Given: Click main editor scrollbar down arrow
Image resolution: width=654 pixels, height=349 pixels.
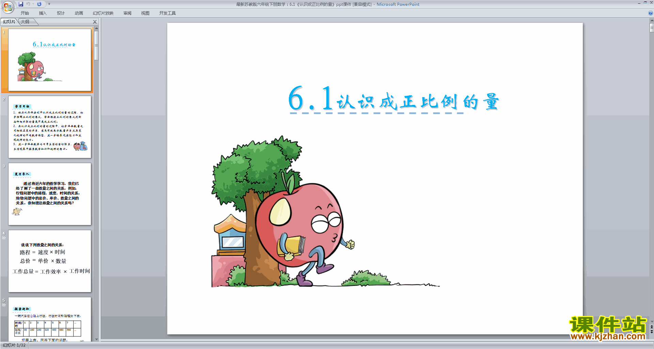Looking at the screenshot, I should coord(652,321).
